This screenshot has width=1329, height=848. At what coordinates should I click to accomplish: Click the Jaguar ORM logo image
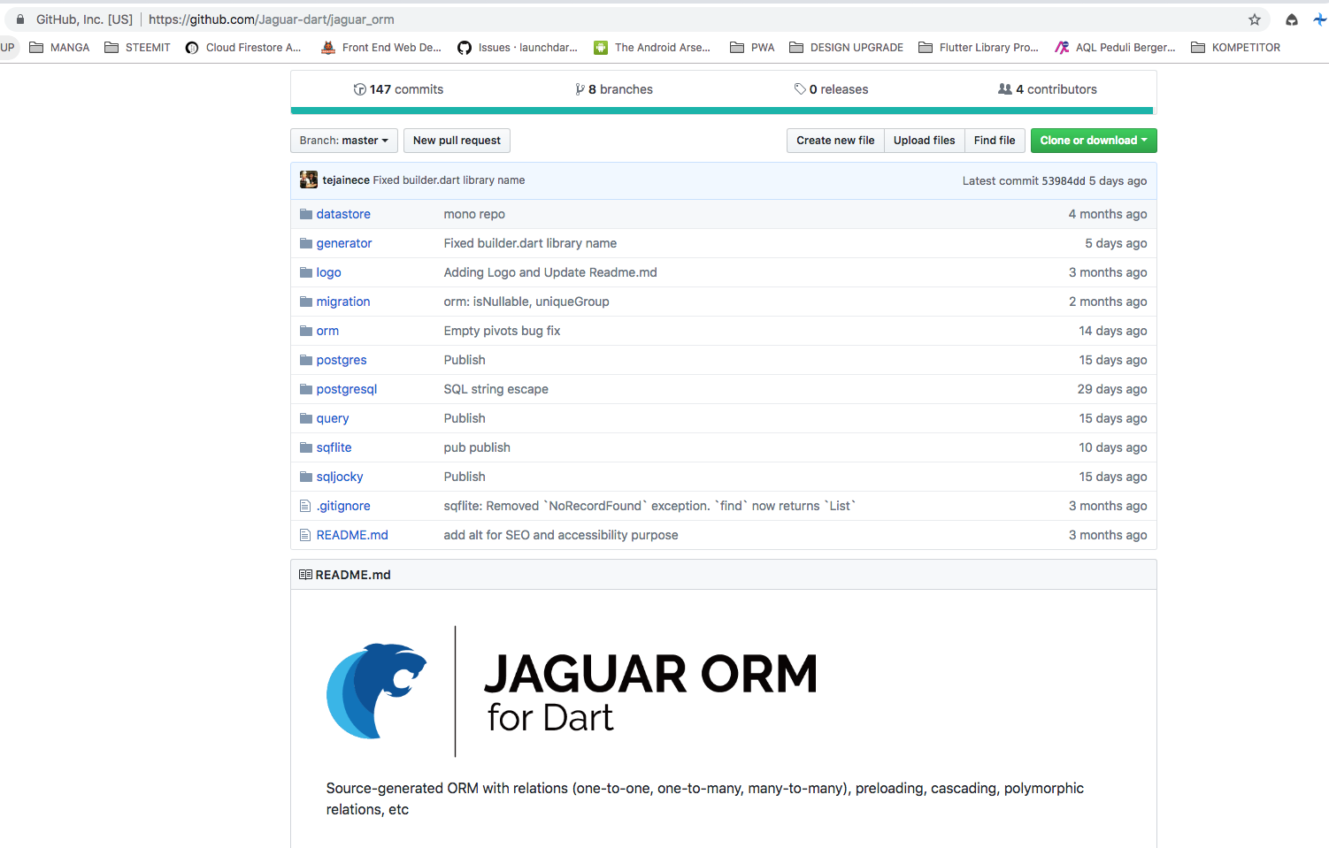click(572, 691)
